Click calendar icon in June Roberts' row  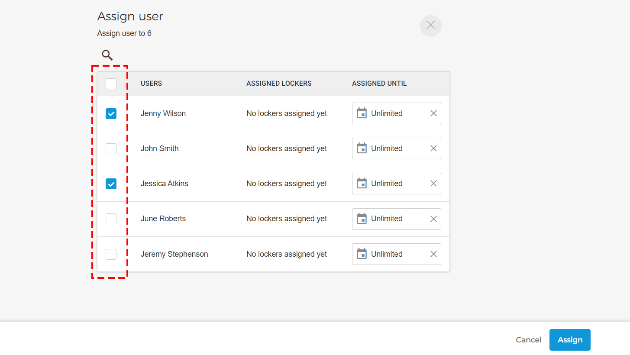[x=362, y=219]
